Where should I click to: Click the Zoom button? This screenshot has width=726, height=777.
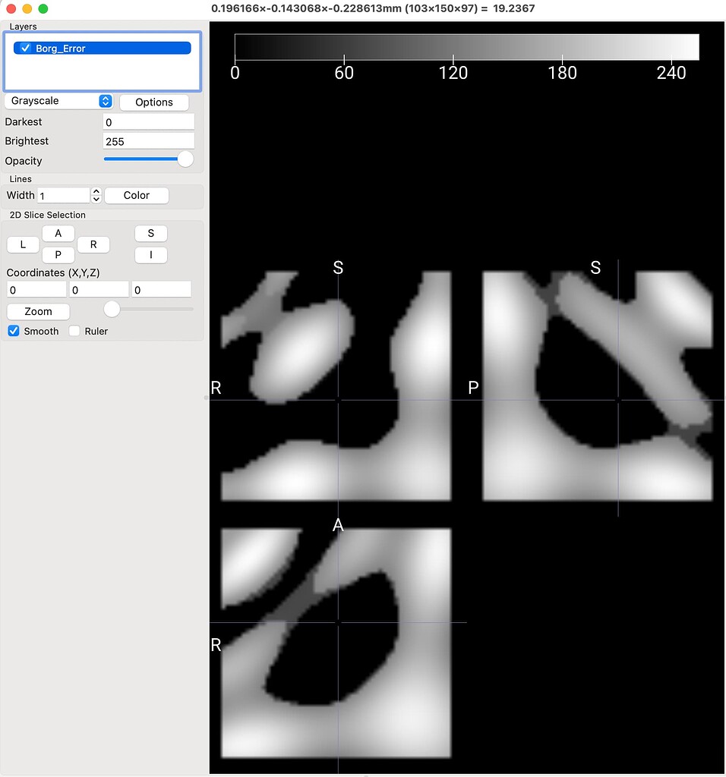coord(38,311)
